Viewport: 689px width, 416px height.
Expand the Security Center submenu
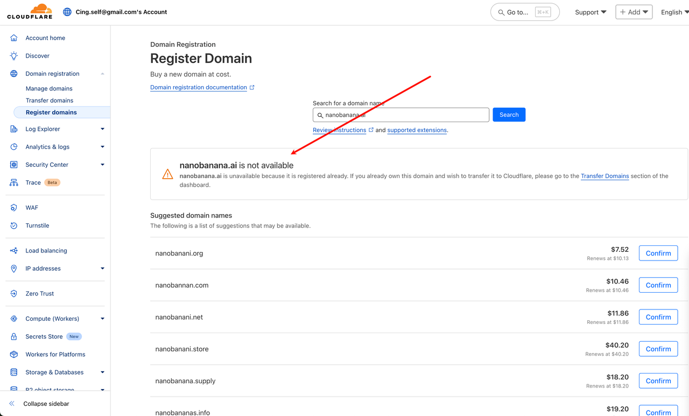pyautogui.click(x=102, y=165)
